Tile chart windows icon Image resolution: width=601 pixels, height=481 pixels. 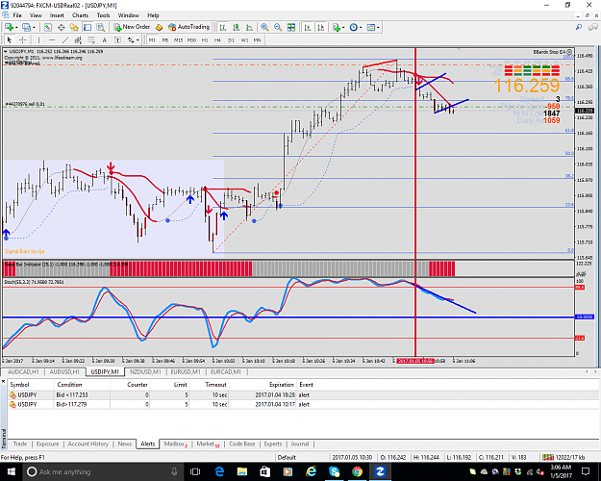click(291, 27)
